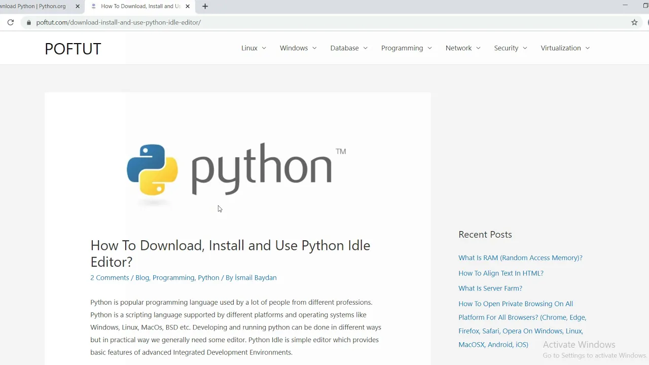Screen dimensions: 649x365
Task: Open a new tab with plus icon
Action: click(x=205, y=6)
